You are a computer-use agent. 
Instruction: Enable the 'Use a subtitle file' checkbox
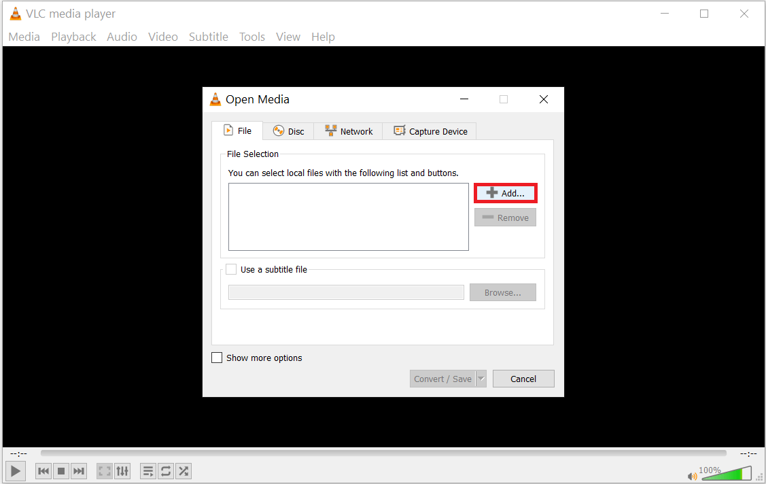tap(231, 269)
